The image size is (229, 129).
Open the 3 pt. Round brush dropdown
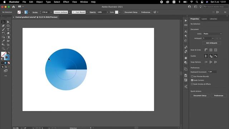click(87, 12)
